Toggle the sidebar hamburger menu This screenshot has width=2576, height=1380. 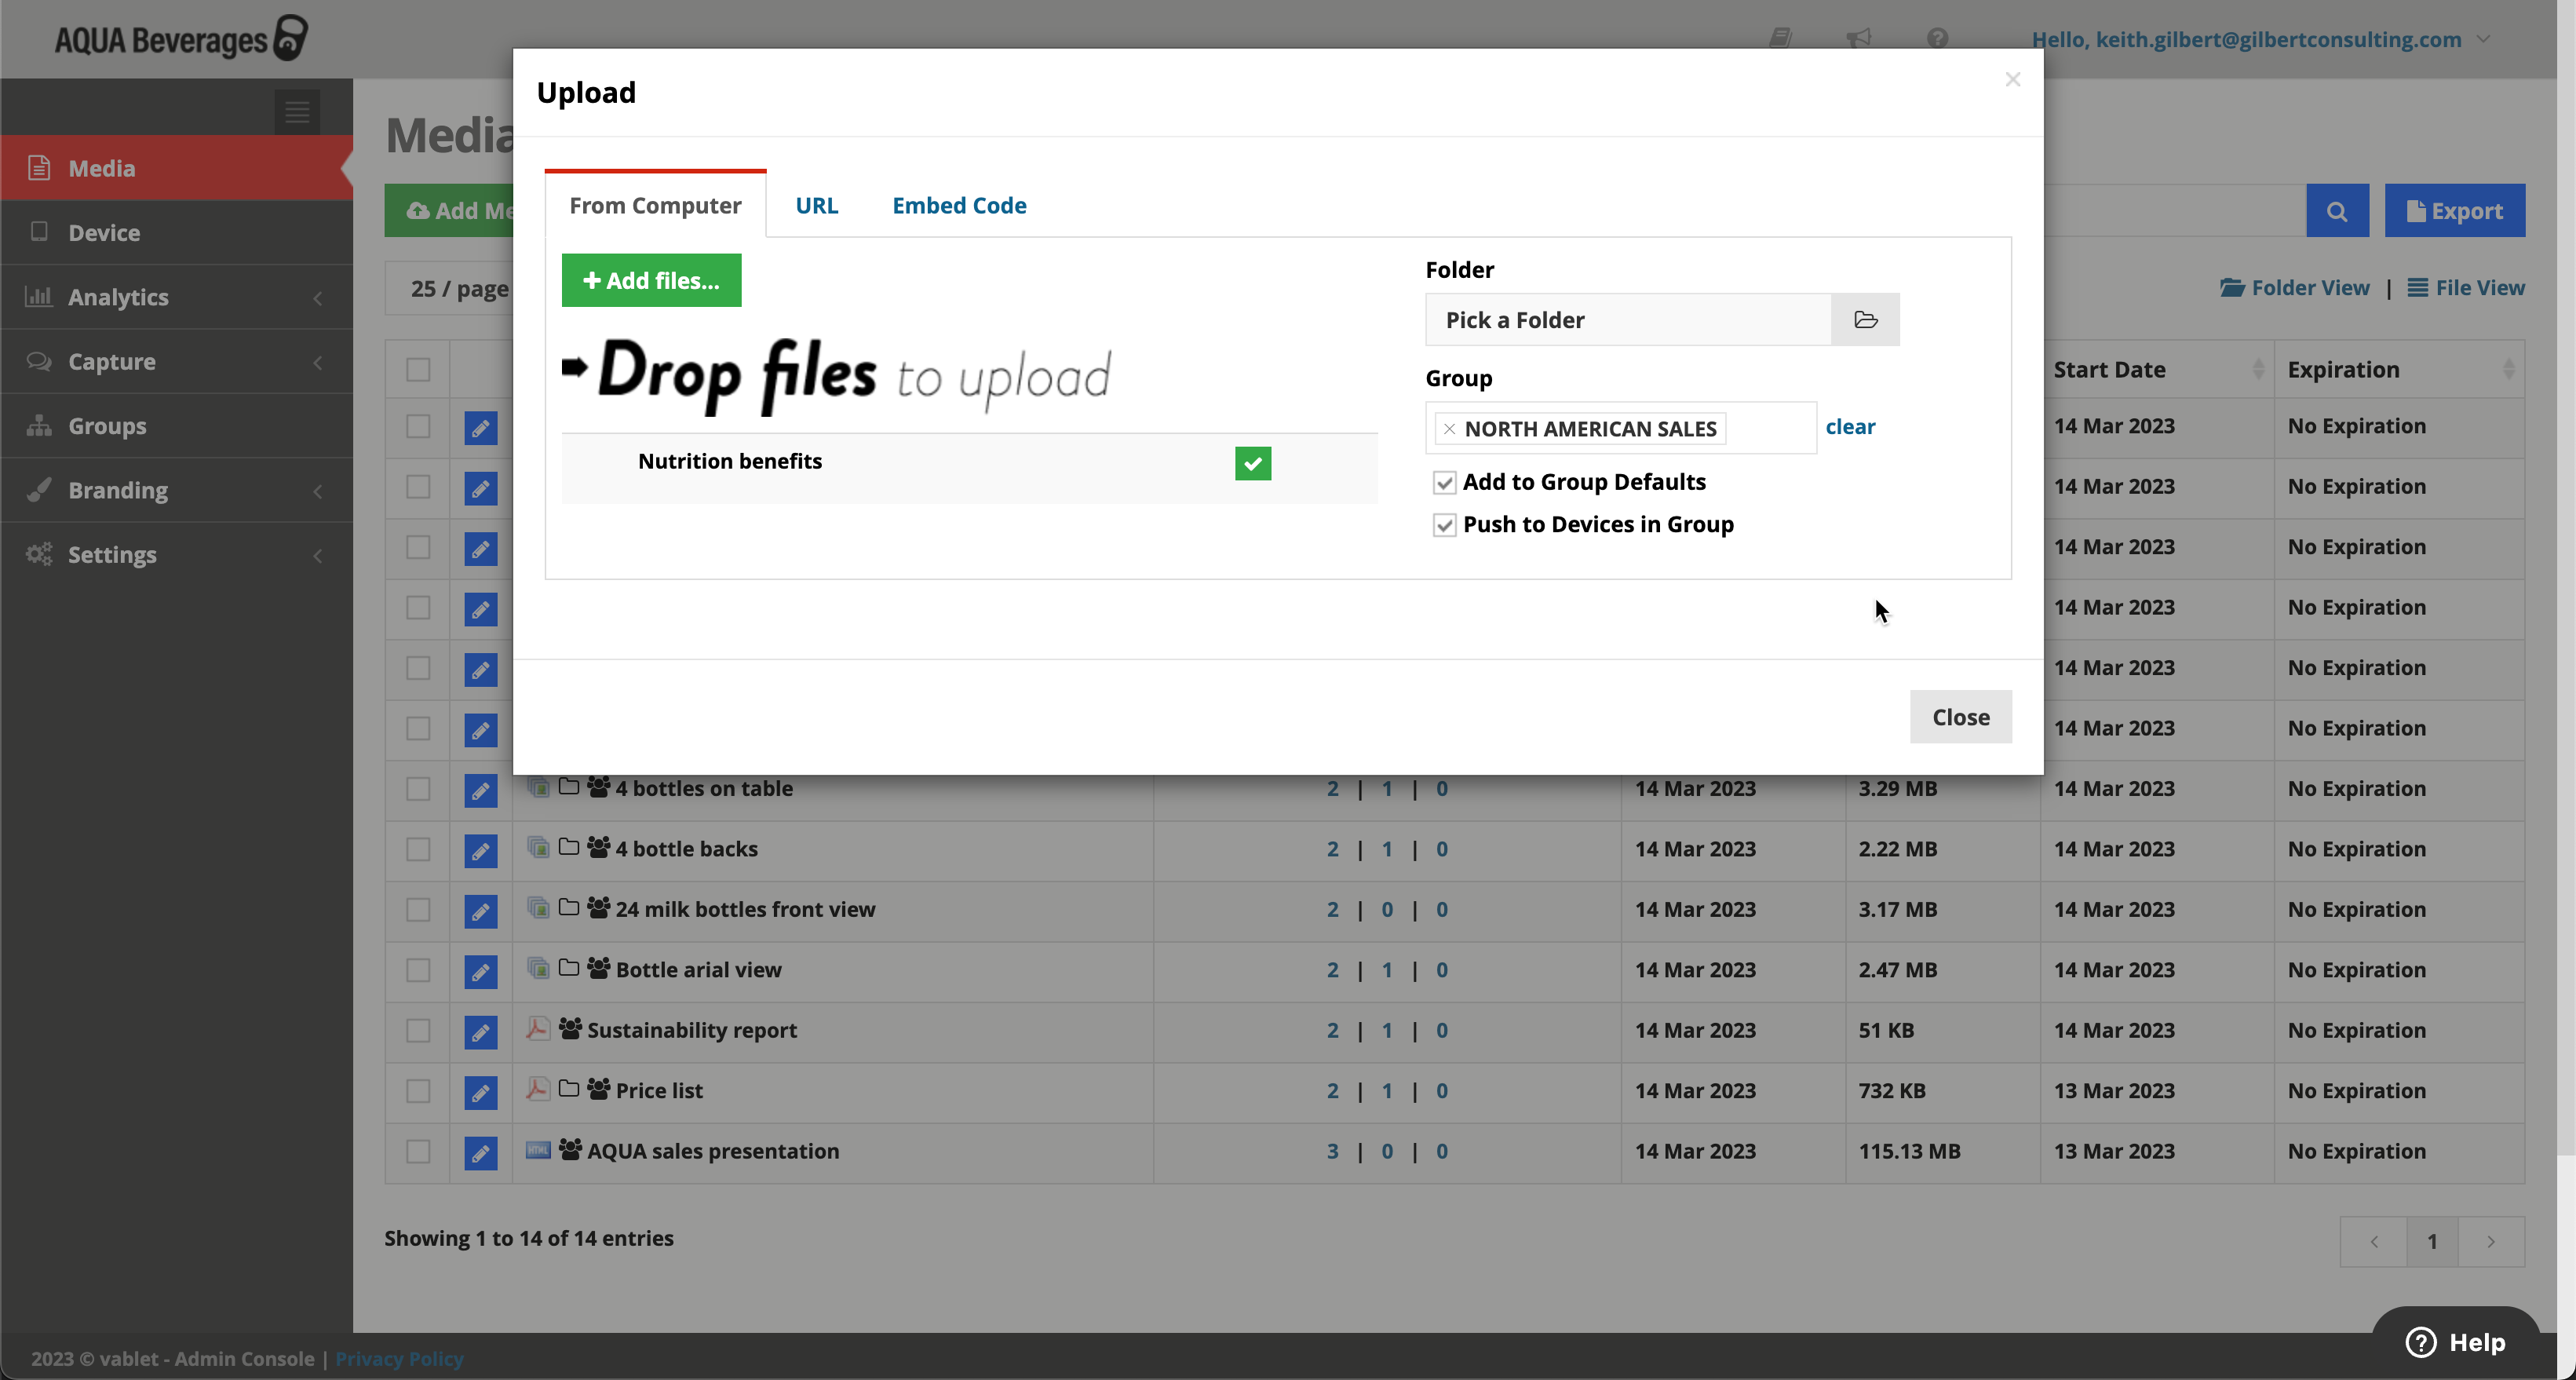(297, 112)
